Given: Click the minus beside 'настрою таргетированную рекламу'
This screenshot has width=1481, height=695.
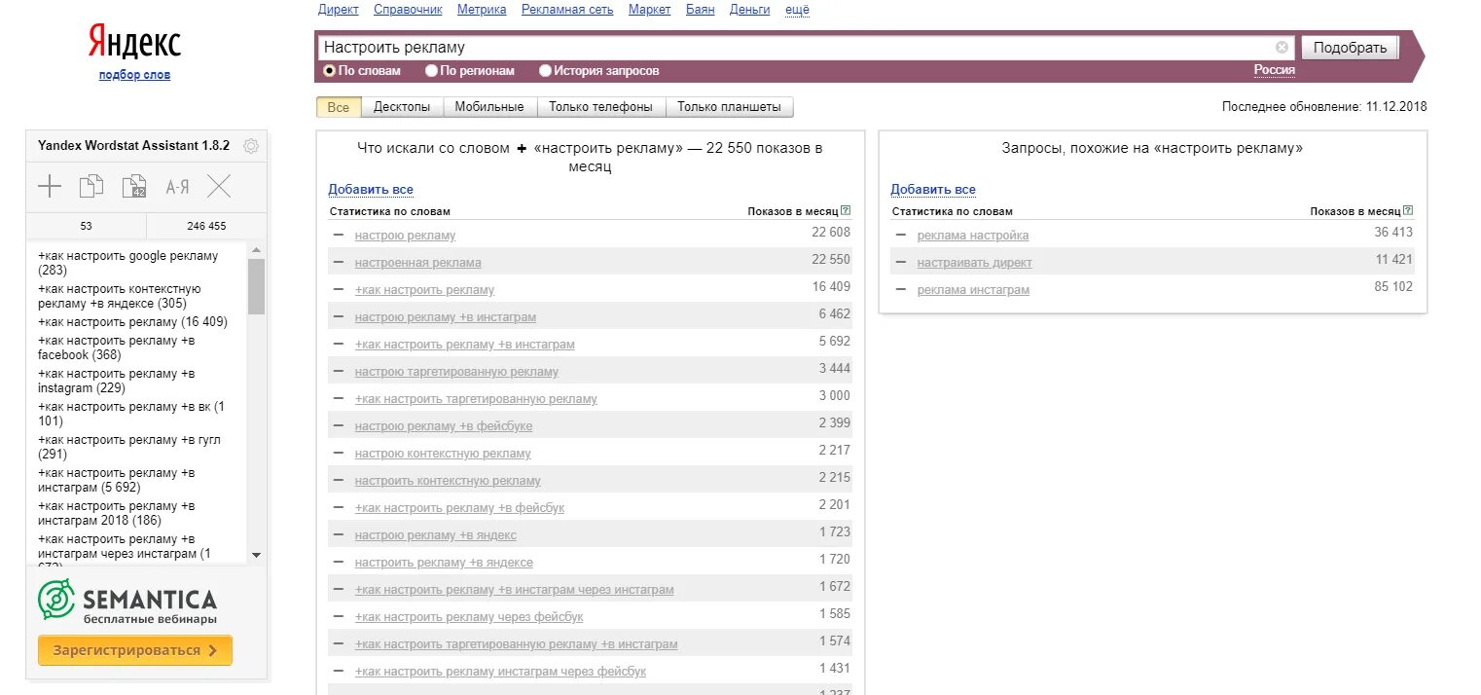Looking at the screenshot, I should 339,371.
